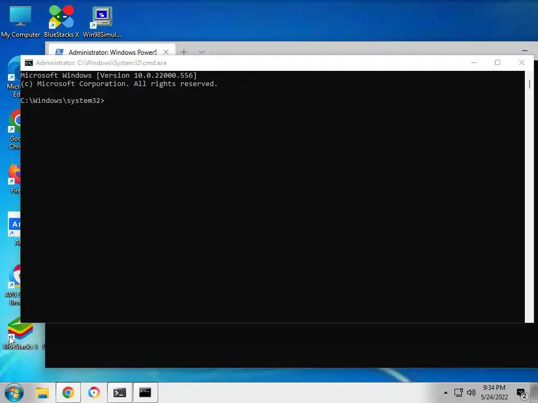Open network status tray icon

(x=458, y=393)
